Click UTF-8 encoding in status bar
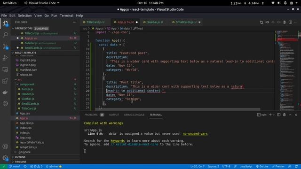Image resolution: width=301 pixels, height=169 pixels. point(226,167)
